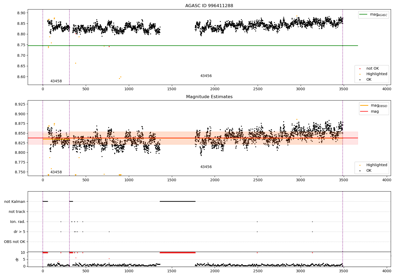Viewport: 396px width, 277px height.
Task: Click the 8.775 tick on the middle y-axis
Action: pyautogui.click(x=20, y=163)
